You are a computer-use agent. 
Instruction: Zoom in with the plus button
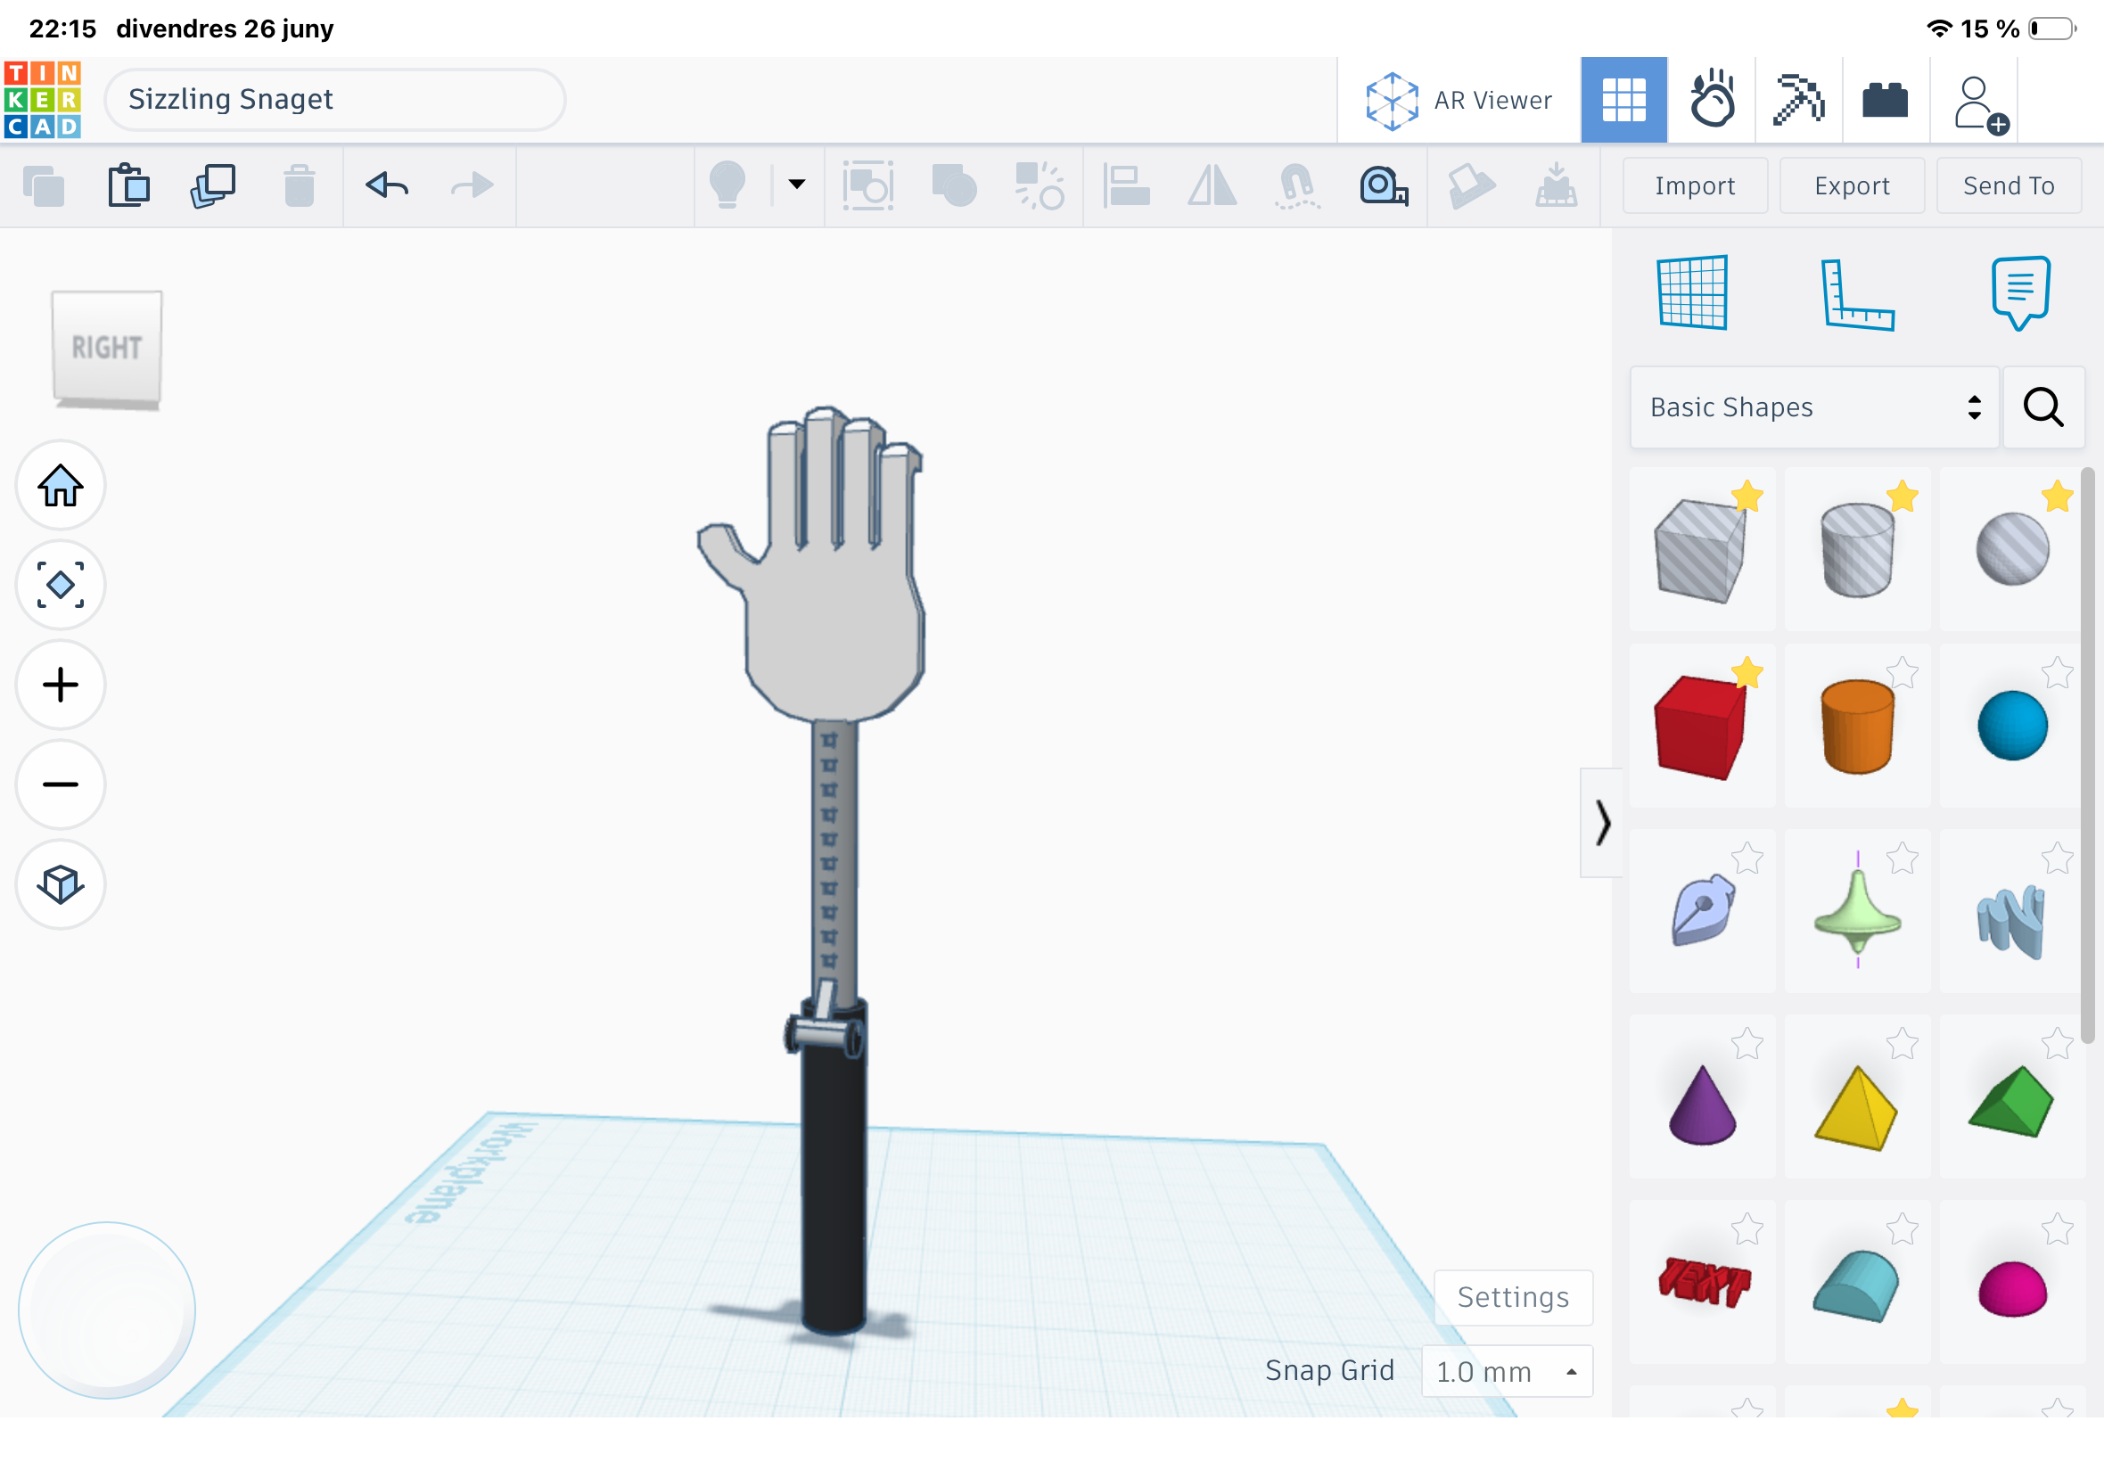tap(61, 686)
